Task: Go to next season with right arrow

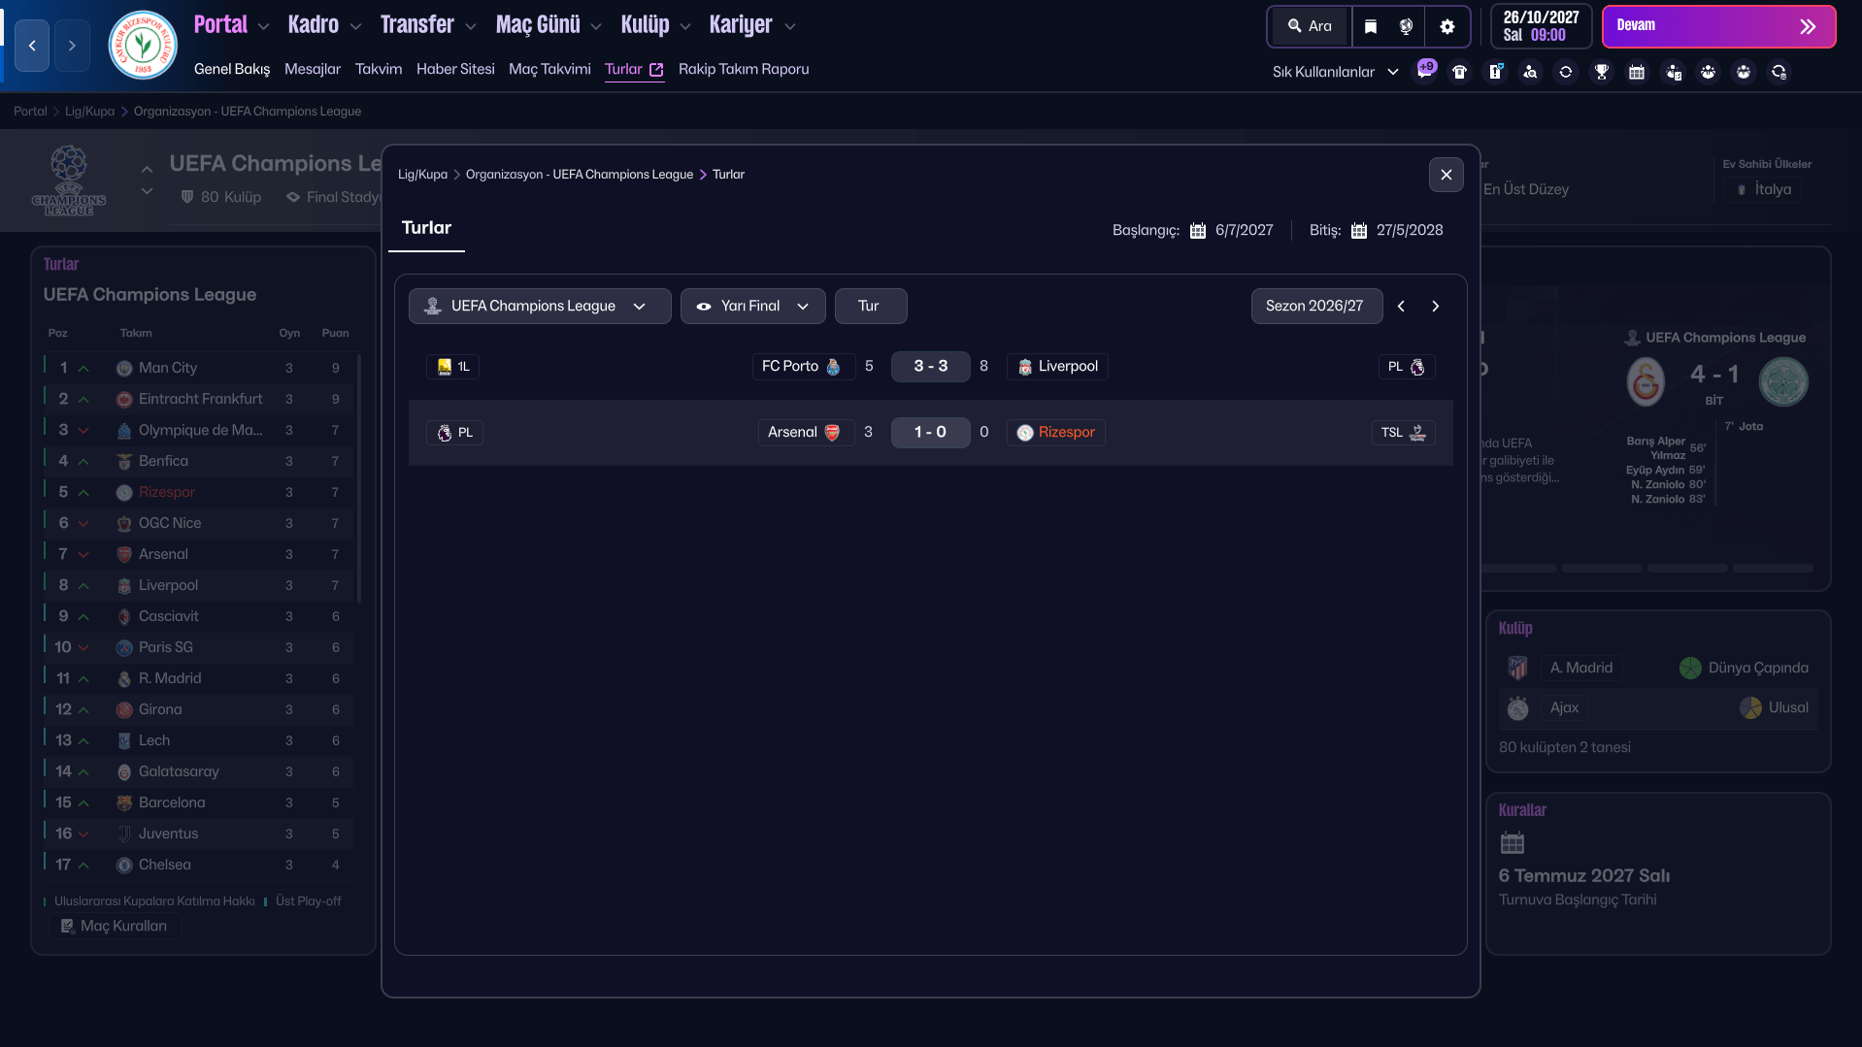Action: tap(1435, 306)
